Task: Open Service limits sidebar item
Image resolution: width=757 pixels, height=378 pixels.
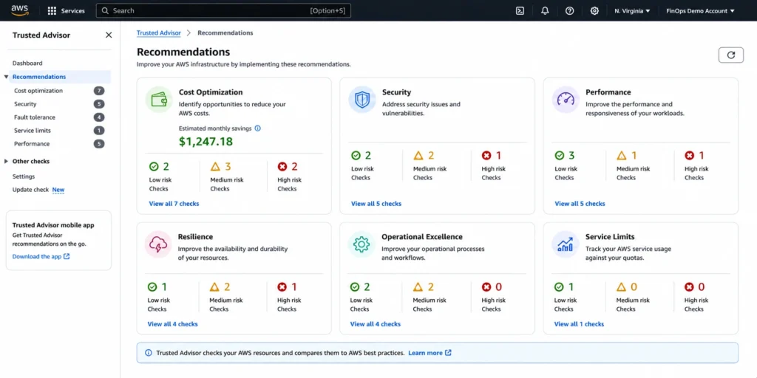Action: pos(33,131)
